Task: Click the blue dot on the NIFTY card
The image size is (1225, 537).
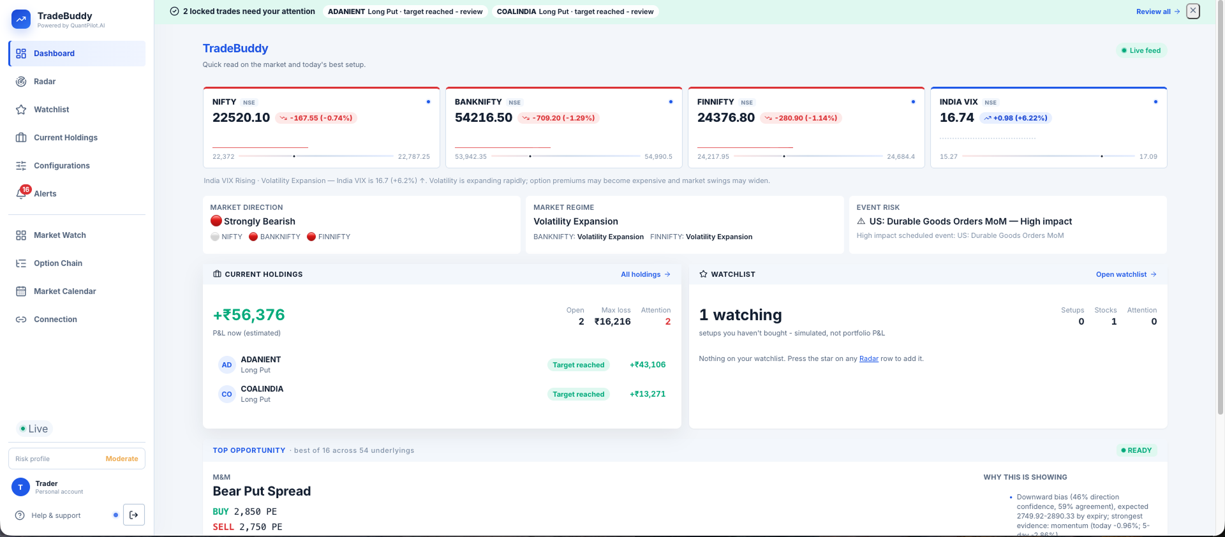Action: [428, 102]
